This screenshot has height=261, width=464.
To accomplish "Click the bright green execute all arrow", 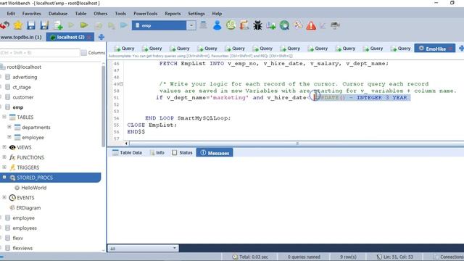I will pyautogui.click(x=84, y=25).
